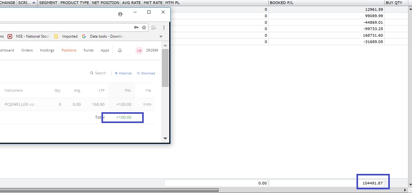Show more bookmarks with the double chevron
This screenshot has width=412, height=193.
click(x=161, y=36)
